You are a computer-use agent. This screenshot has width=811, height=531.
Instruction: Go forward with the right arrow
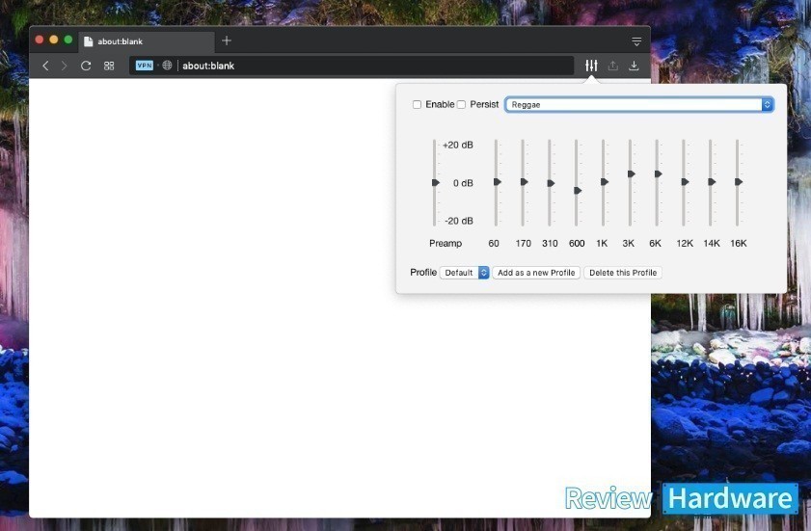[x=65, y=66]
